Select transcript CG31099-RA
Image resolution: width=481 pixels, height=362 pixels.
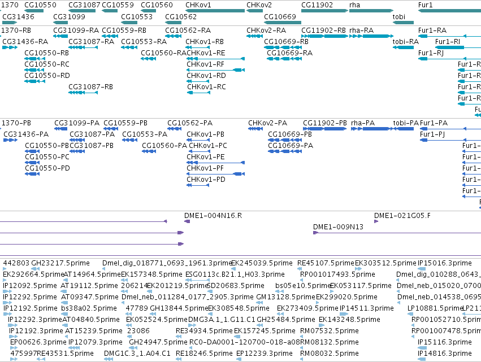[x=76, y=30]
